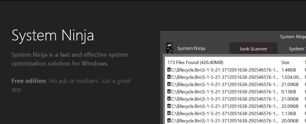This screenshot has width=306, height=124.
Task: Click the System Ninja ninja logo icon
Action: (x=170, y=48)
